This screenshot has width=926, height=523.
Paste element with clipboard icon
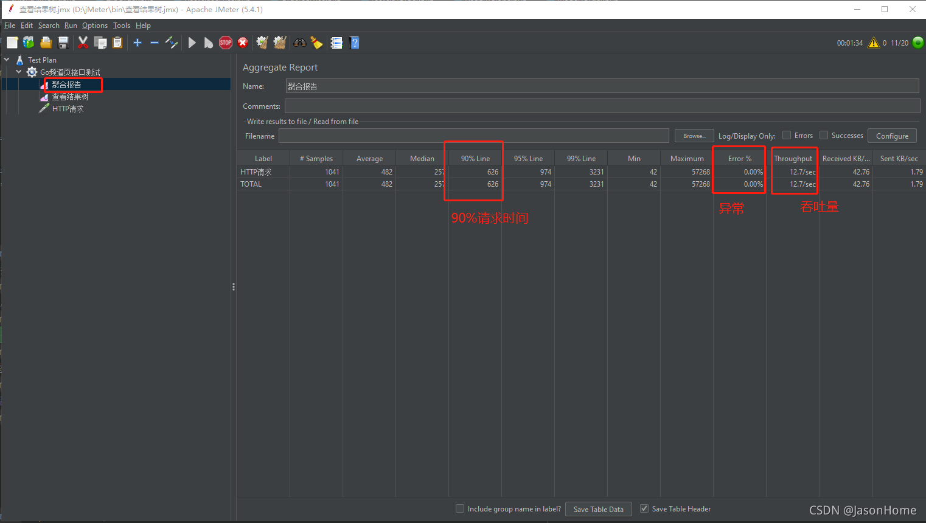[117, 43]
